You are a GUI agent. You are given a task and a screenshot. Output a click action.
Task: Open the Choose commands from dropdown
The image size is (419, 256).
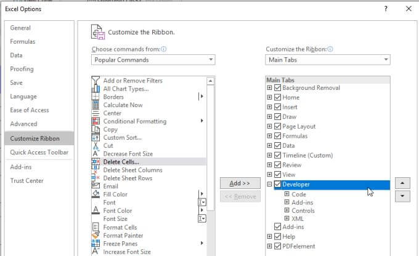click(x=153, y=60)
